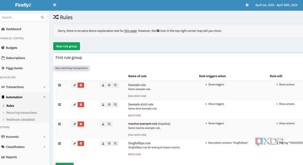This screenshot has height=165, width=303.
Task: Click the handle icon for Example strict rule
Action: point(59,104)
